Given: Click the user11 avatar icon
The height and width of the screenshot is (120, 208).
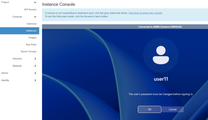Looking at the screenshot, I should click(161, 55).
